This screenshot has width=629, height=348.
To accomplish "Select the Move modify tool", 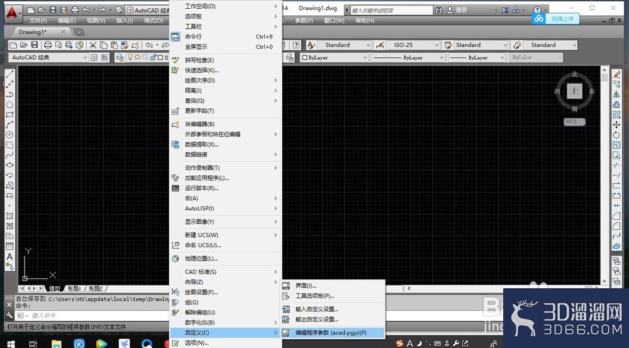I will (616, 125).
